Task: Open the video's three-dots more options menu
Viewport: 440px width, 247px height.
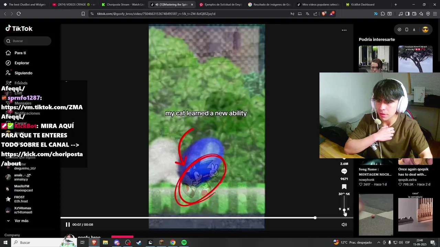Action: coord(344,30)
